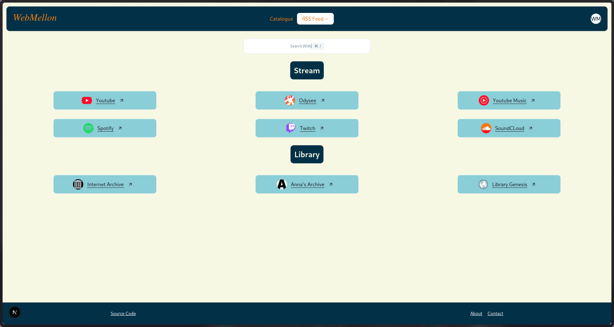Click the YouTube play logo icon
Screen dimensions: 614x327
87,100
